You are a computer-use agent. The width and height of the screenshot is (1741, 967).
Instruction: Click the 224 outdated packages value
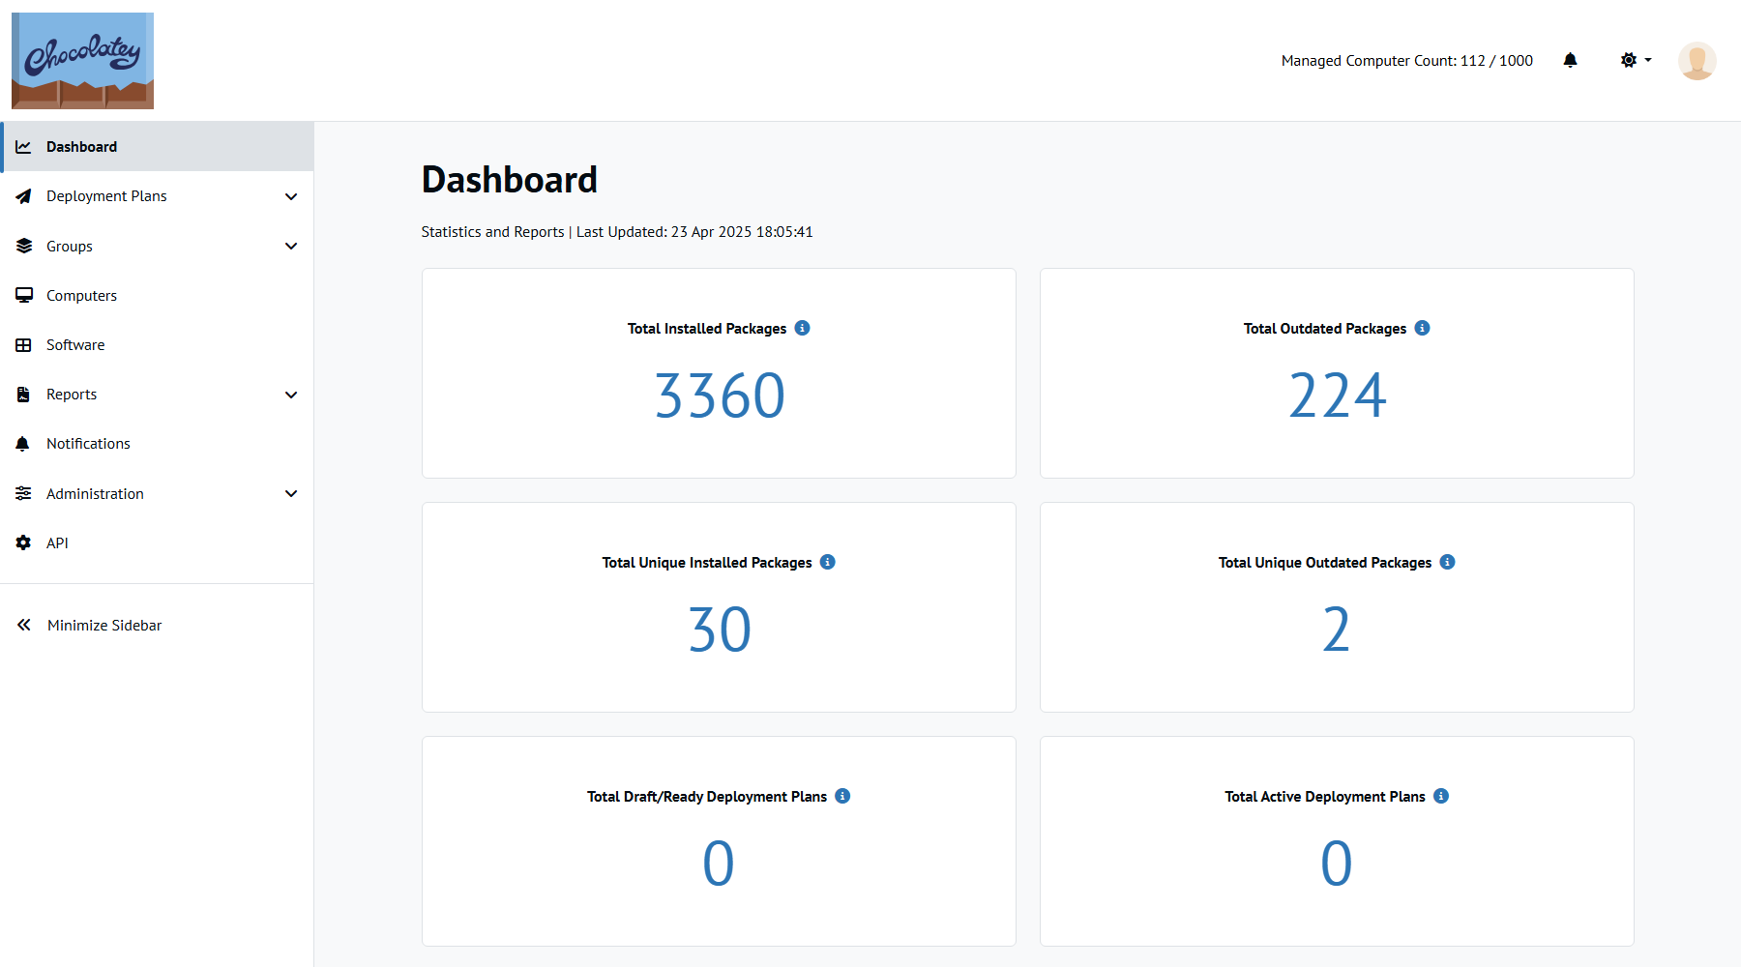[x=1338, y=396]
